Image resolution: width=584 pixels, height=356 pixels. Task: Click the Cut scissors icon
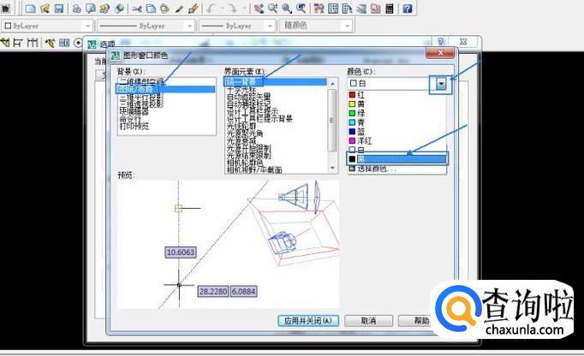coord(134,9)
